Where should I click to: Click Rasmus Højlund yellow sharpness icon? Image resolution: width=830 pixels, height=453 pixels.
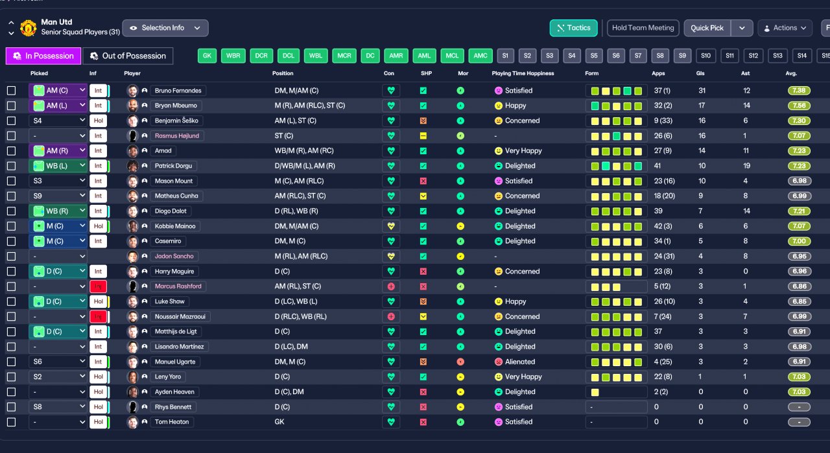[x=423, y=136]
